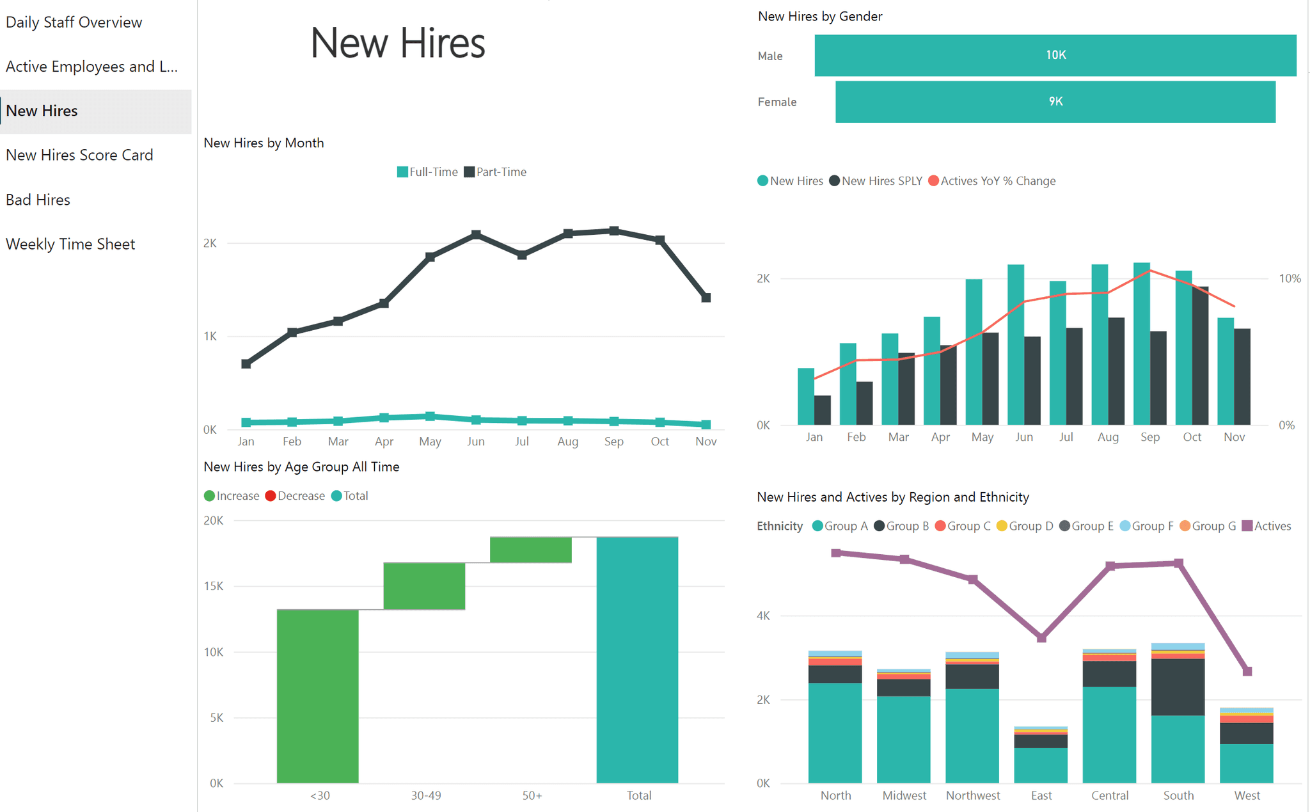Select the Active Employees and L menu item

coord(93,65)
